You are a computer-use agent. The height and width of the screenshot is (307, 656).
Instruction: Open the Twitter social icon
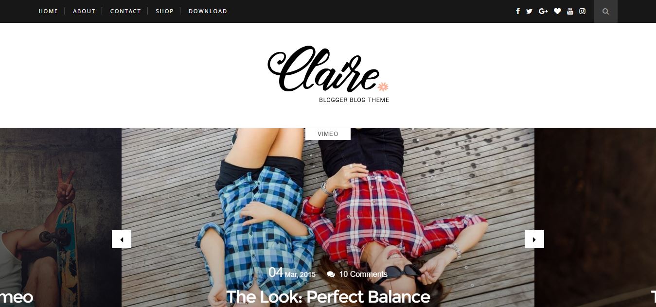529,11
